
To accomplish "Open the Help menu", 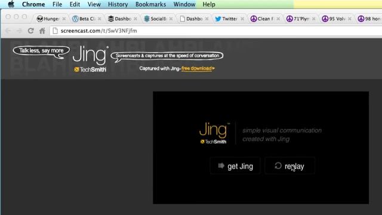I will pyautogui.click(x=209, y=4).
